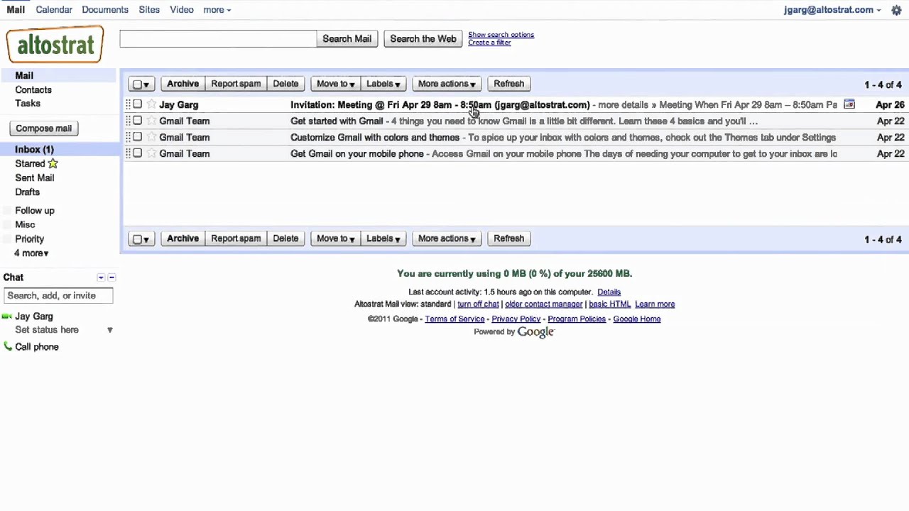Click the Search the Web button
Image resolution: width=909 pixels, height=511 pixels.
(x=423, y=39)
